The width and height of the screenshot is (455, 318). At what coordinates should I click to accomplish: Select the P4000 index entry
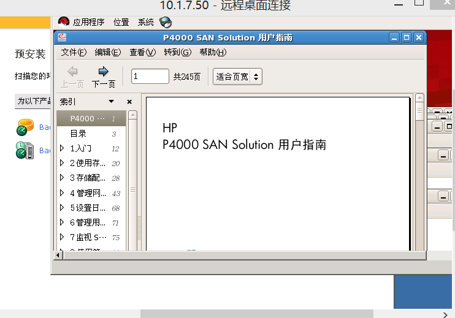click(91, 118)
